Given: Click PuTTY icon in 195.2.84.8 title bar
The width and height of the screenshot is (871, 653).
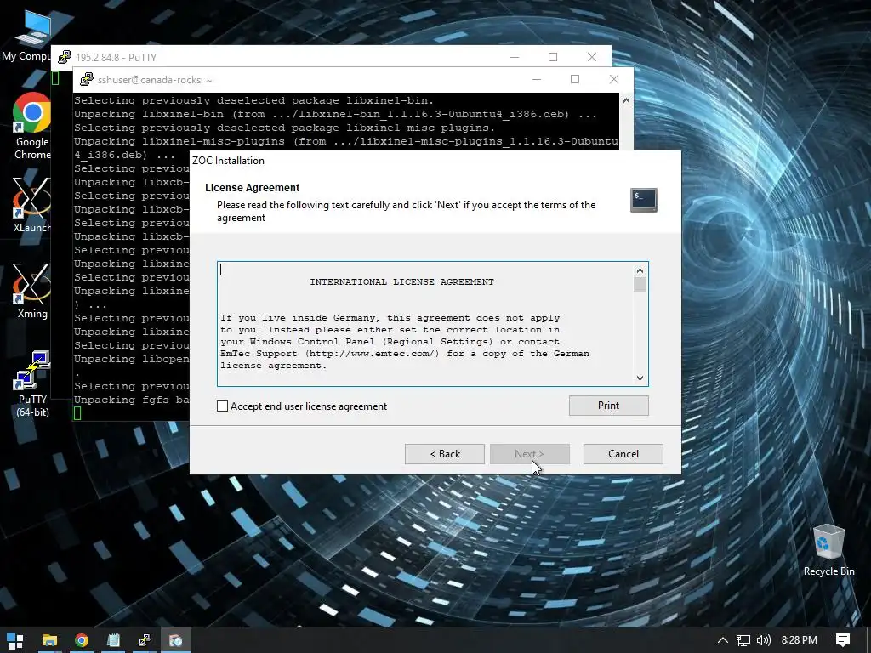Looking at the screenshot, I should tap(65, 57).
